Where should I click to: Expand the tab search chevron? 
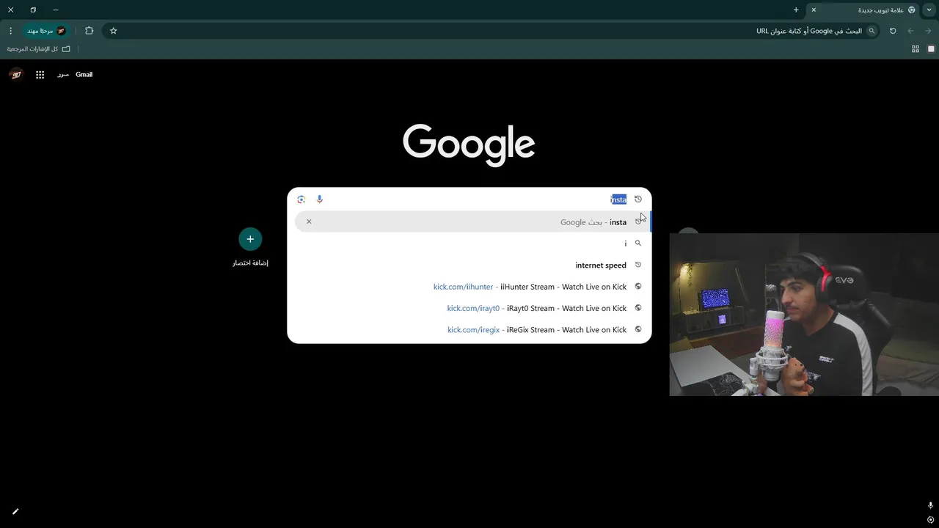[929, 10]
